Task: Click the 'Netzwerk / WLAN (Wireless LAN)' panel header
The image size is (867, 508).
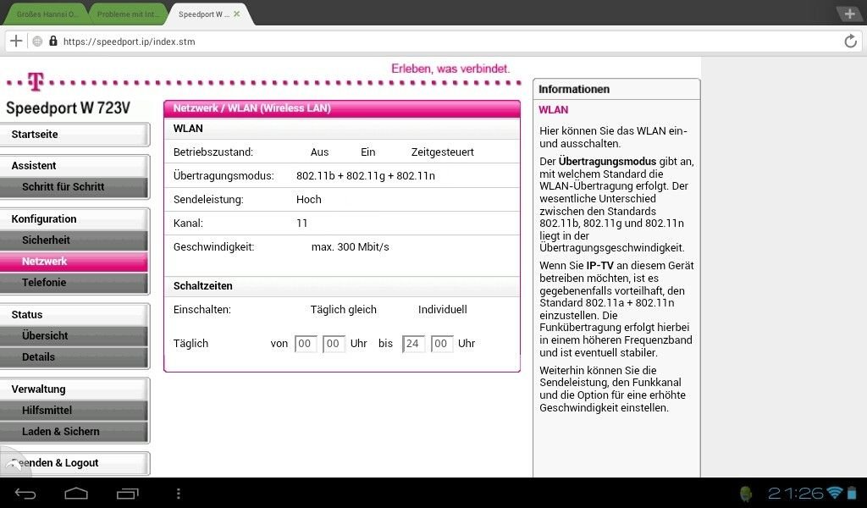Action: 342,108
